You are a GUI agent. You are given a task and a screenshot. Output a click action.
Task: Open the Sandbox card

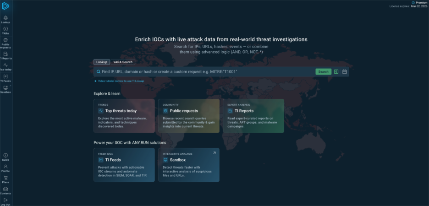pyautogui.click(x=189, y=165)
